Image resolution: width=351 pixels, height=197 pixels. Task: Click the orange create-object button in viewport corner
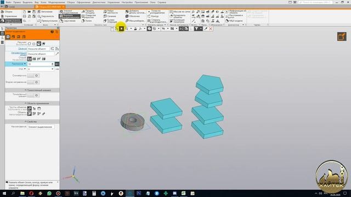coord(342,37)
